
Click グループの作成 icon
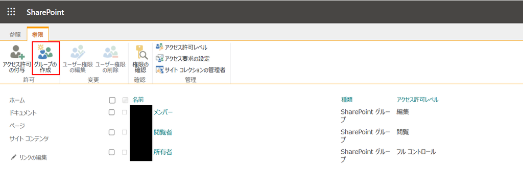click(x=45, y=53)
